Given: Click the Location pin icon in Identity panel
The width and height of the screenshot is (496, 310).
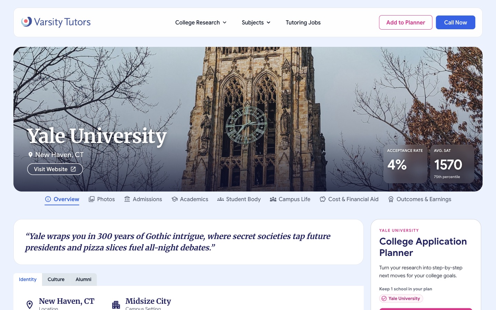Looking at the screenshot, I should pyautogui.click(x=30, y=304).
